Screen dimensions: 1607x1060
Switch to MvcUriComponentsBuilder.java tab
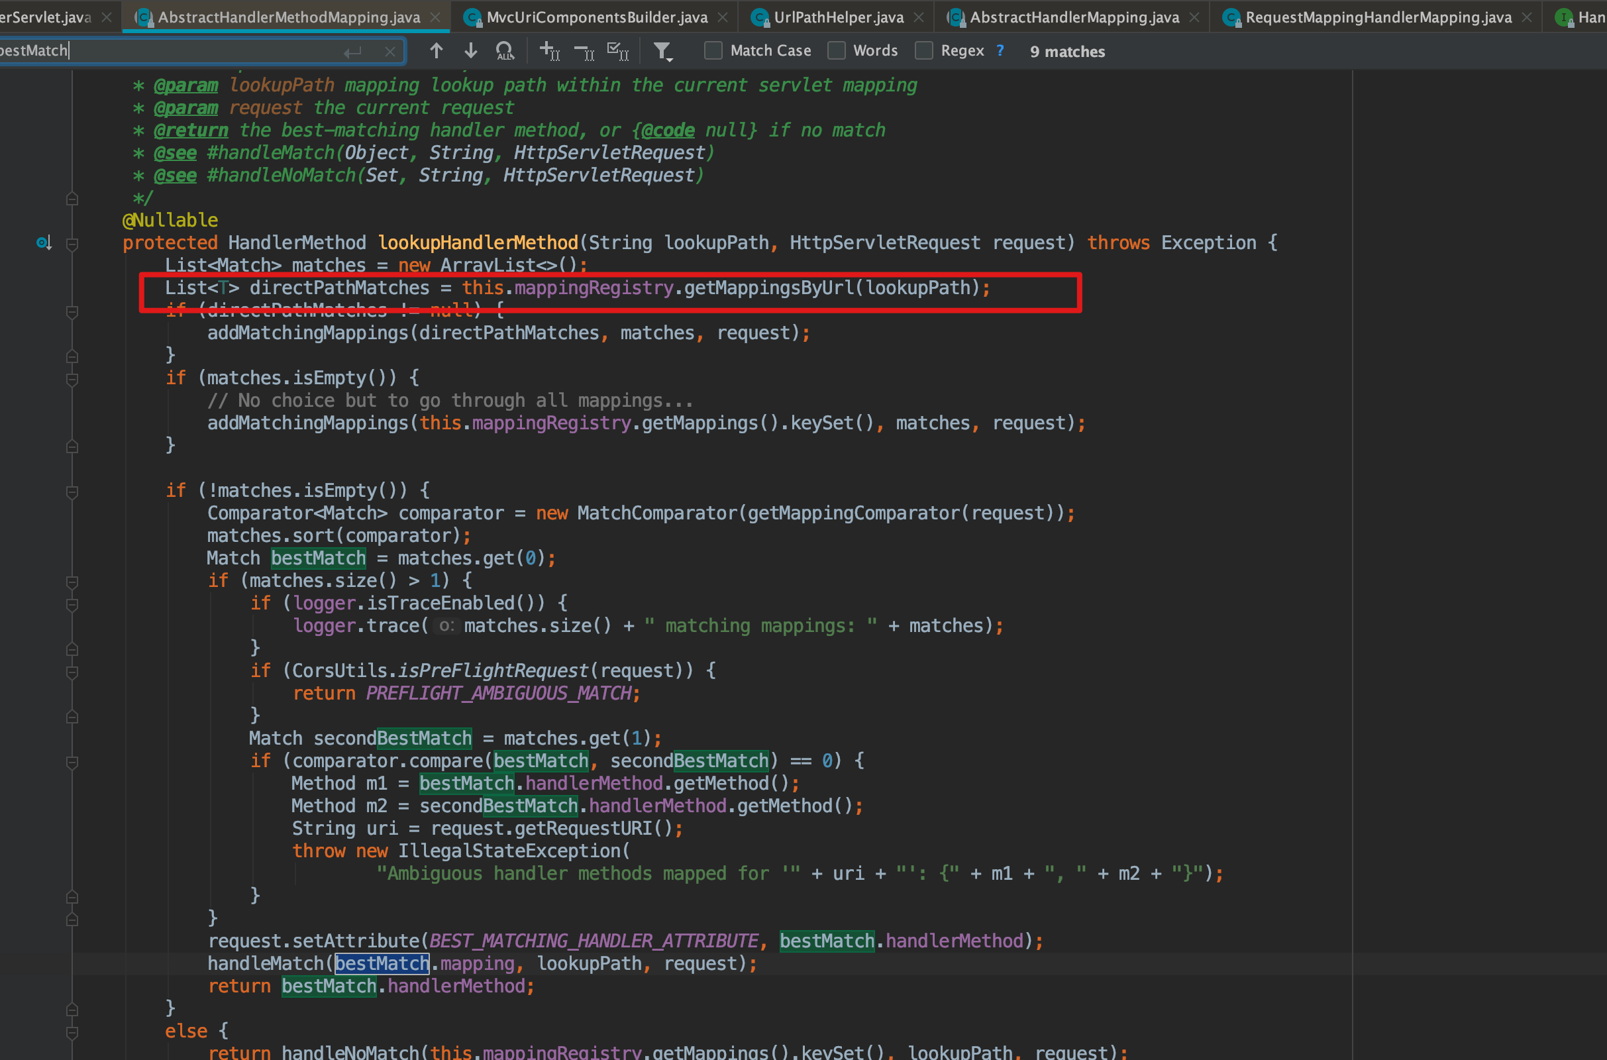[596, 17]
